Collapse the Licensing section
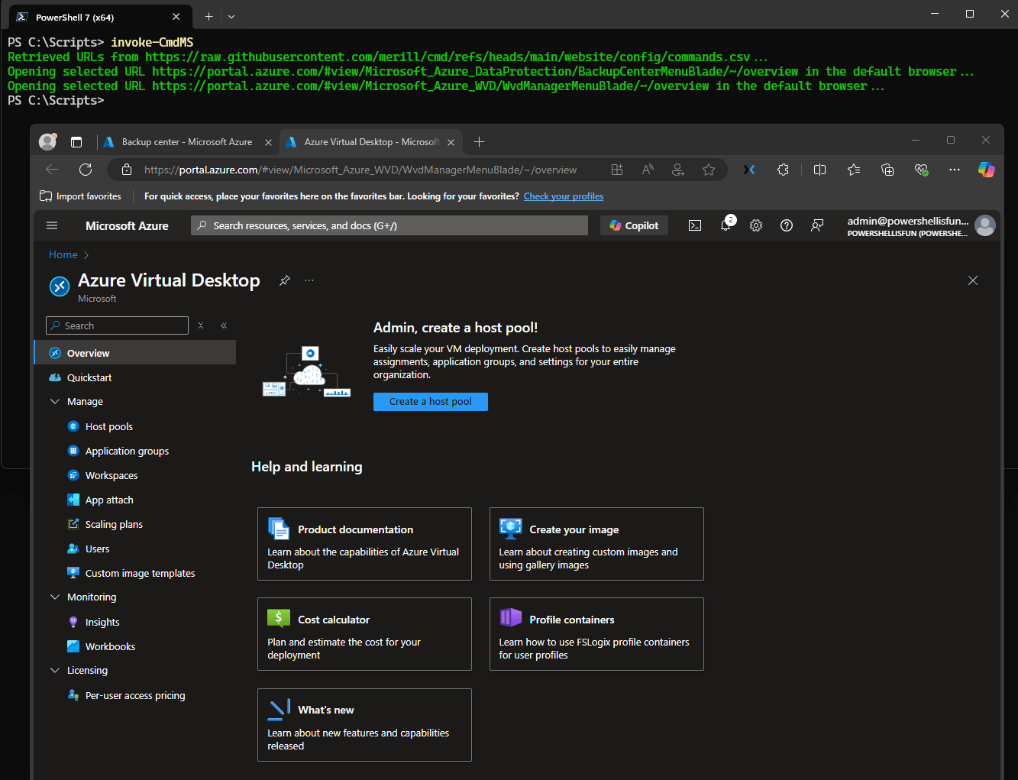1018x780 pixels. (54, 670)
